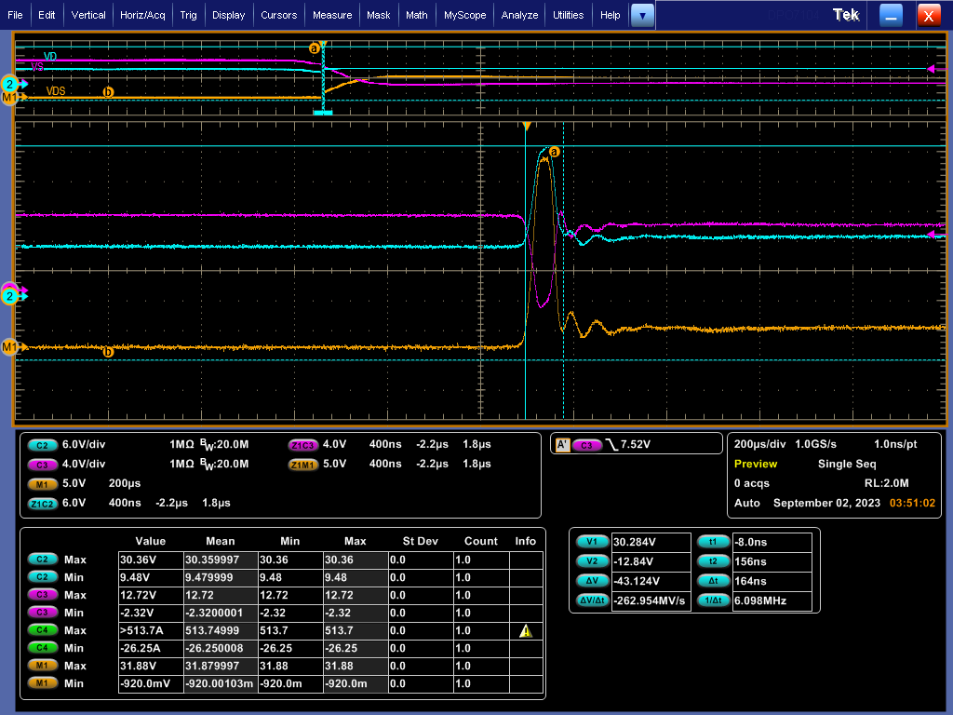Click the Single Seq acquisition label
This screenshot has height=715, width=953.
click(847, 464)
